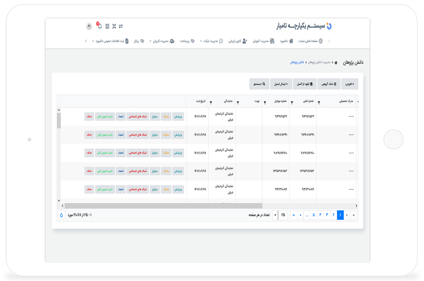
Task: Open the کانون ارزیابی menu item
Action: click(x=238, y=41)
